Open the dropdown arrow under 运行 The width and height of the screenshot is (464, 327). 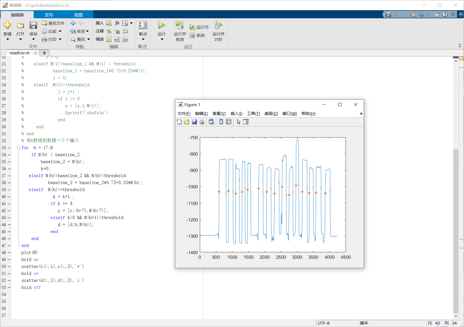[x=162, y=39]
